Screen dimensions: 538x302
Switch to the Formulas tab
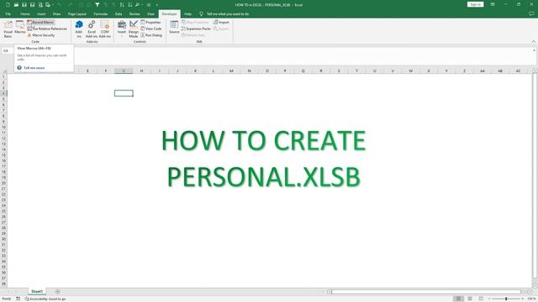point(101,14)
